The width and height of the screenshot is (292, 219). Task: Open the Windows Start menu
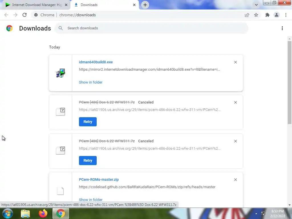tap(8, 213)
